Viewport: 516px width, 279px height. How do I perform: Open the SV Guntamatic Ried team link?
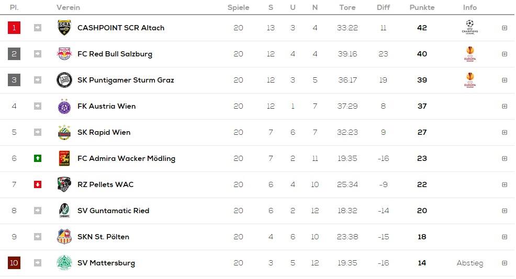(x=113, y=211)
